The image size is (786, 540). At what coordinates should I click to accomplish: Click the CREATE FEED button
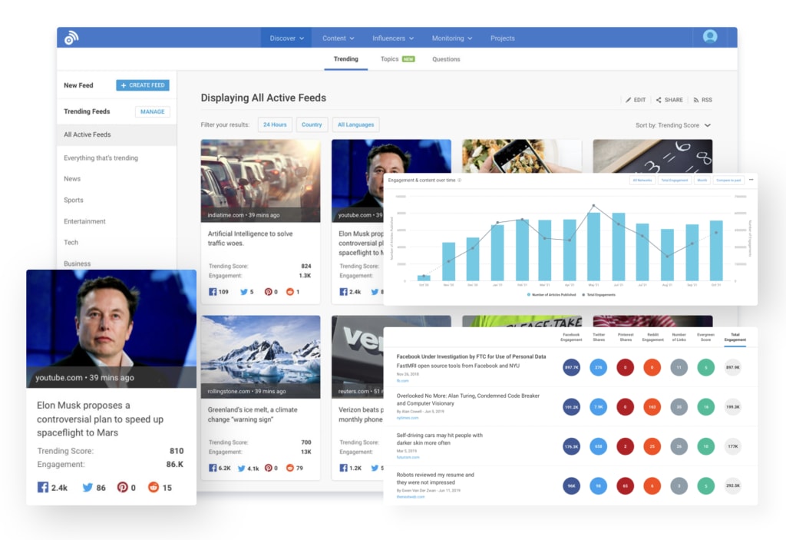click(x=143, y=85)
